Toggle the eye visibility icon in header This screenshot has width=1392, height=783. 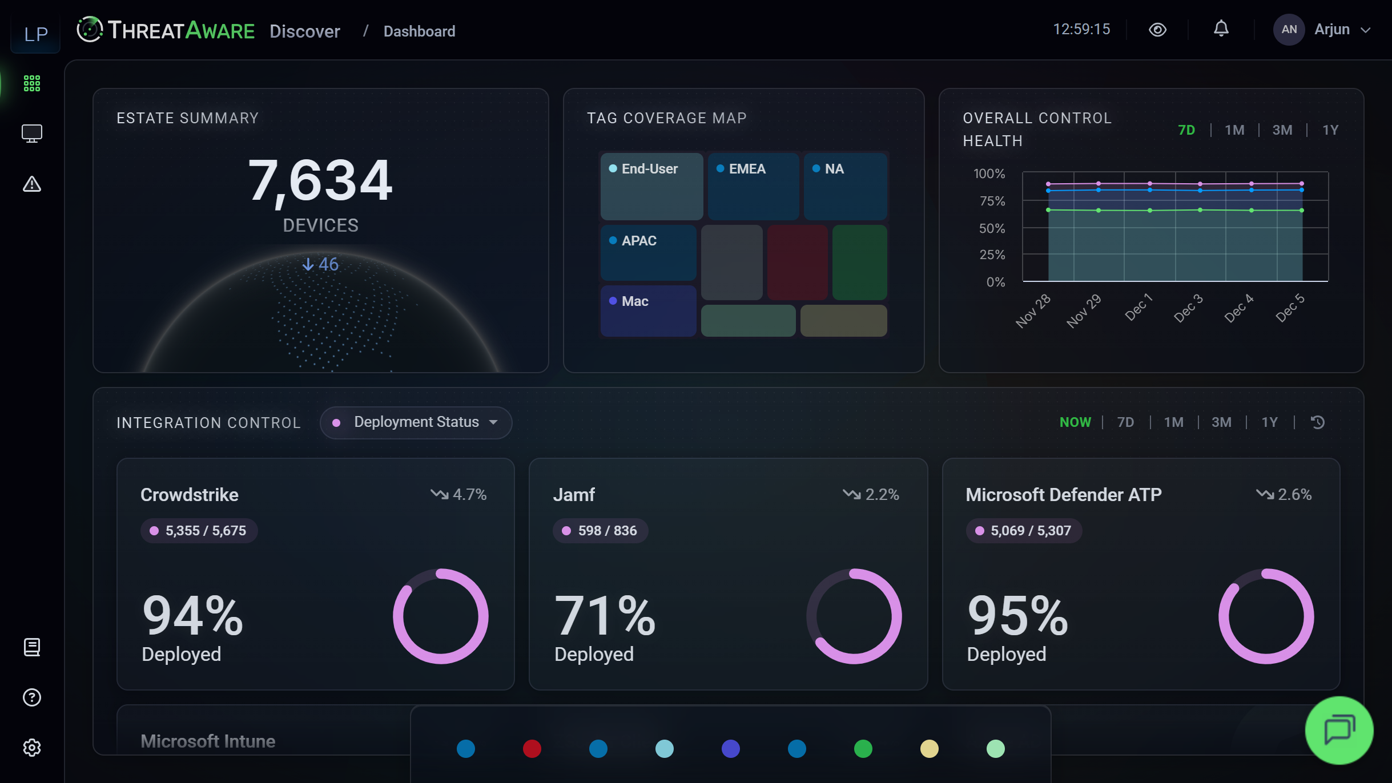[x=1157, y=30]
